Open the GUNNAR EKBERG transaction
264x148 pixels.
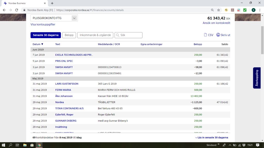tap(66, 121)
